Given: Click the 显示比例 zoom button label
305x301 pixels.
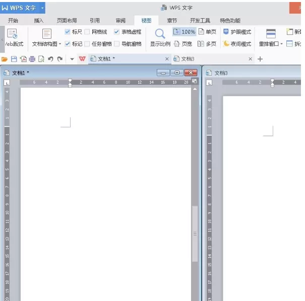Looking at the screenshot, I should [160, 44].
